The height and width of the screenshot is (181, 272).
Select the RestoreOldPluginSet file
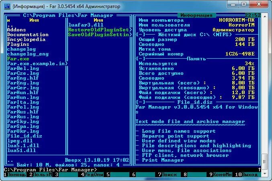point(100,30)
